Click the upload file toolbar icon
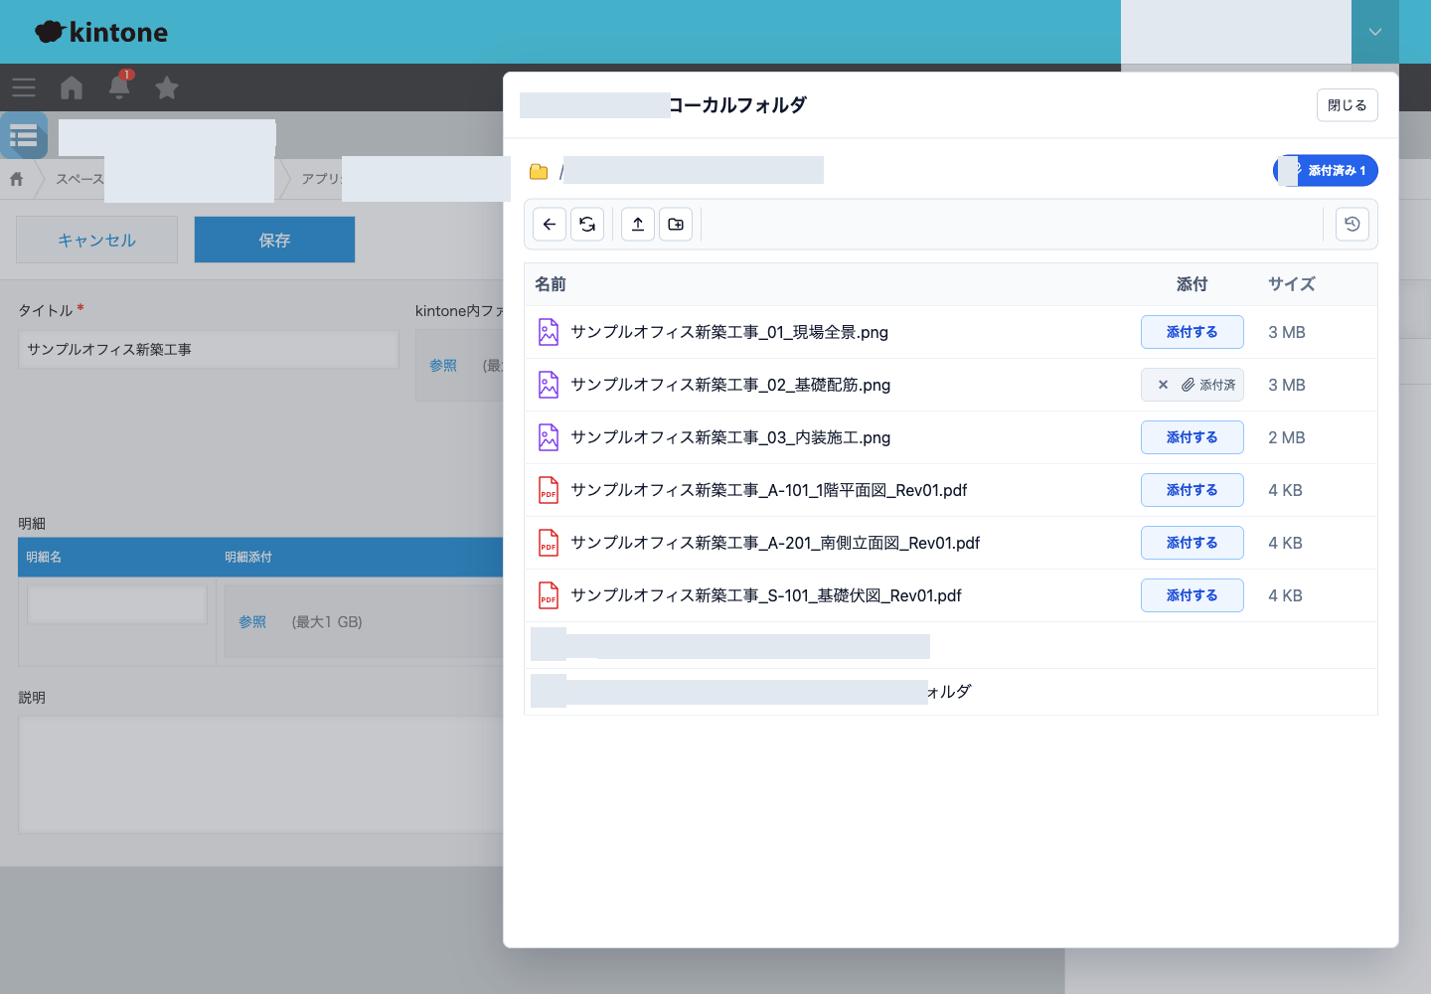1431x994 pixels. coord(638,225)
